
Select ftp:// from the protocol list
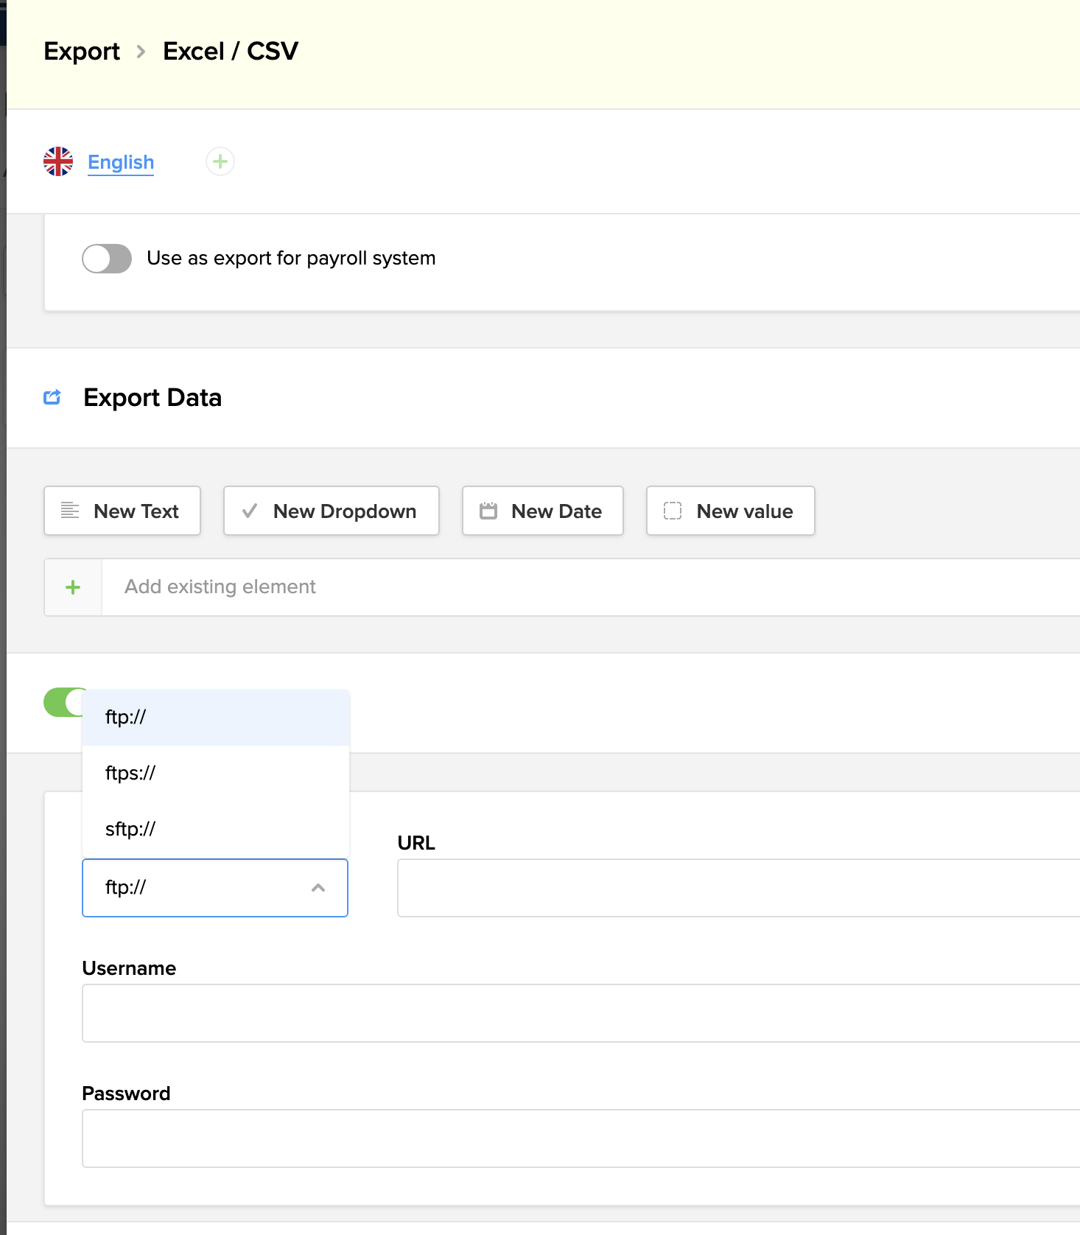point(215,717)
